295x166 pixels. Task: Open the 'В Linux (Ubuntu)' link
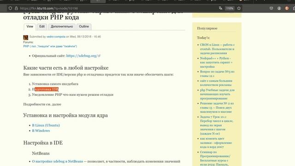[x=46, y=125]
